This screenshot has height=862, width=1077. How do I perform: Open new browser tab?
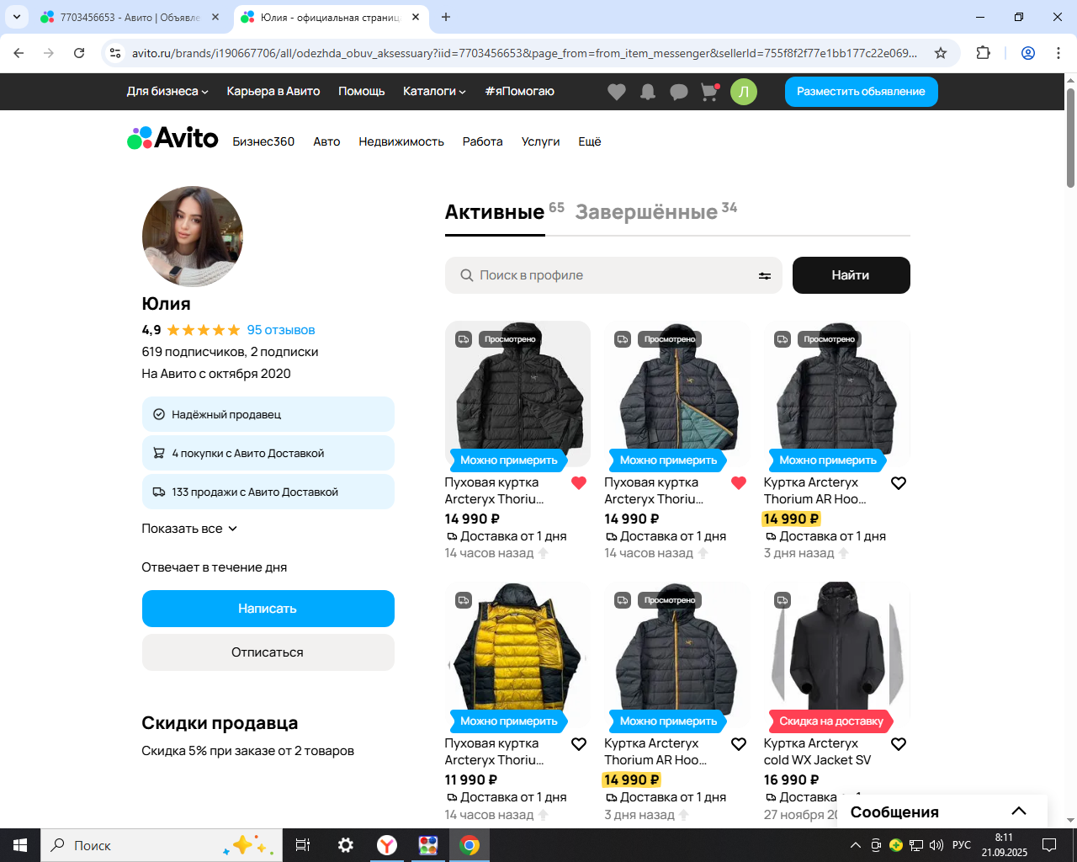446,17
